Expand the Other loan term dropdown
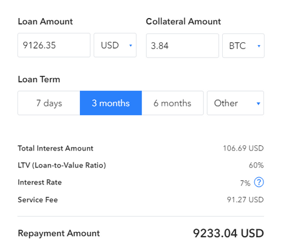Viewport: 282px width, 250px height. 235,103
